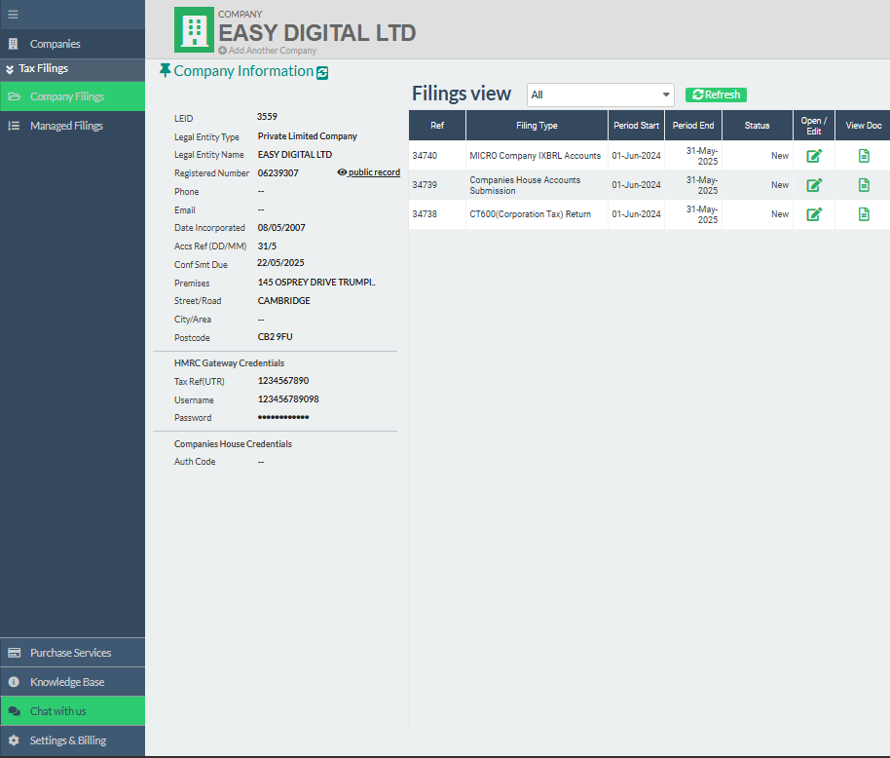The image size is (890, 758).
Task: Click the pin icon next to Company Information
Action: (165, 70)
